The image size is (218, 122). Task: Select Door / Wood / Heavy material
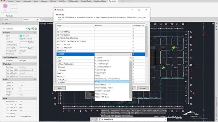click(x=112, y=88)
